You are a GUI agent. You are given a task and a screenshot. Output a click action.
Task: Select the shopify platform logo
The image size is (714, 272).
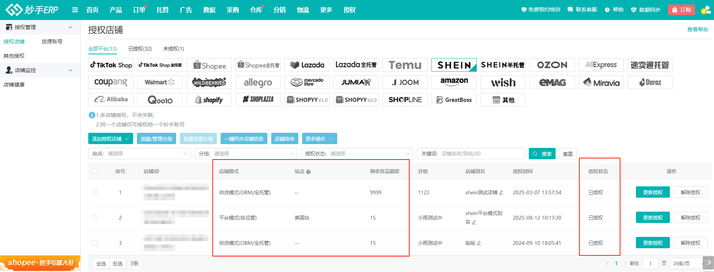[x=209, y=100]
